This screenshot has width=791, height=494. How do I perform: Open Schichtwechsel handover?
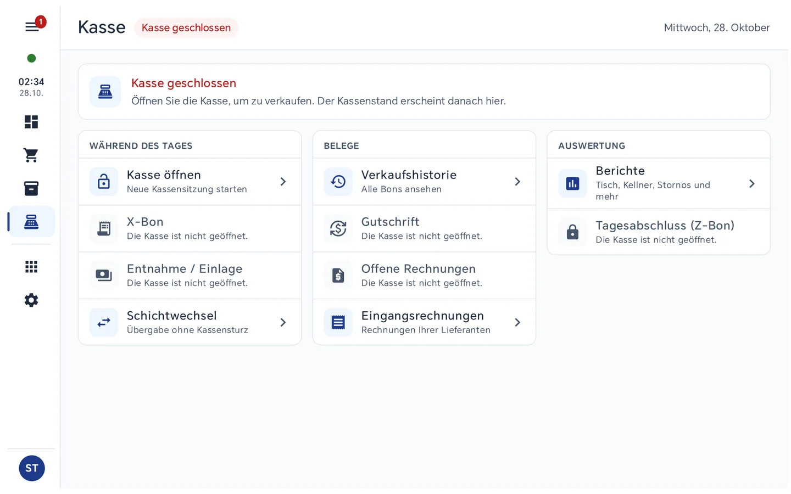click(190, 322)
